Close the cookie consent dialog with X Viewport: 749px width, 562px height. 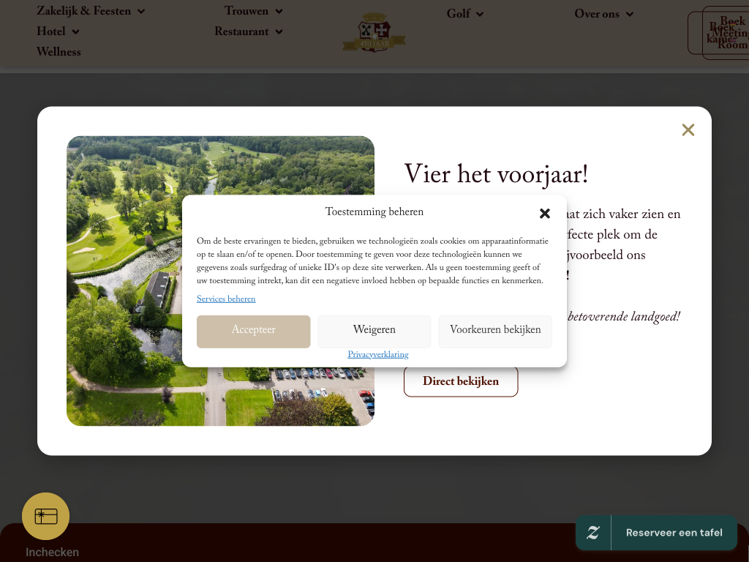[x=545, y=214]
